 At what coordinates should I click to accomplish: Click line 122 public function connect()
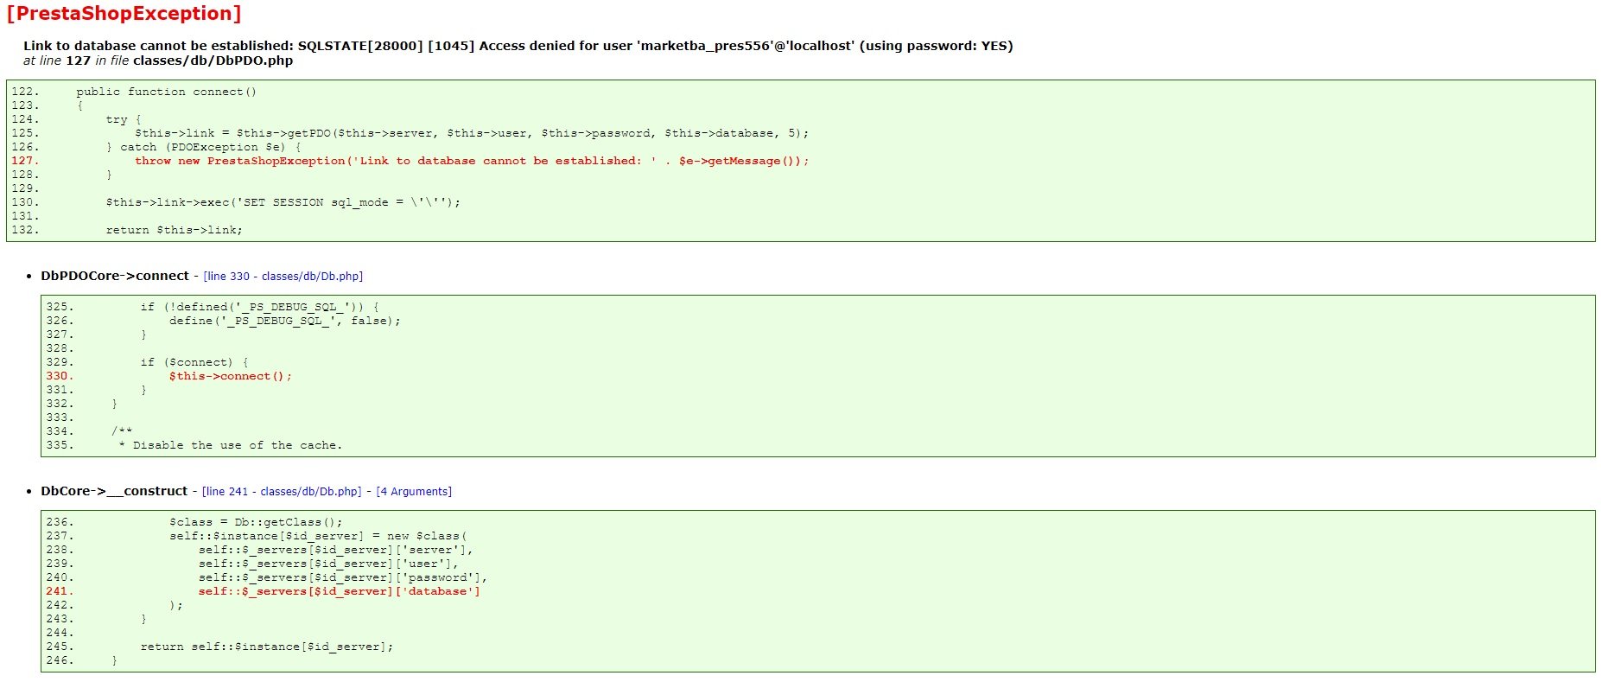[166, 92]
